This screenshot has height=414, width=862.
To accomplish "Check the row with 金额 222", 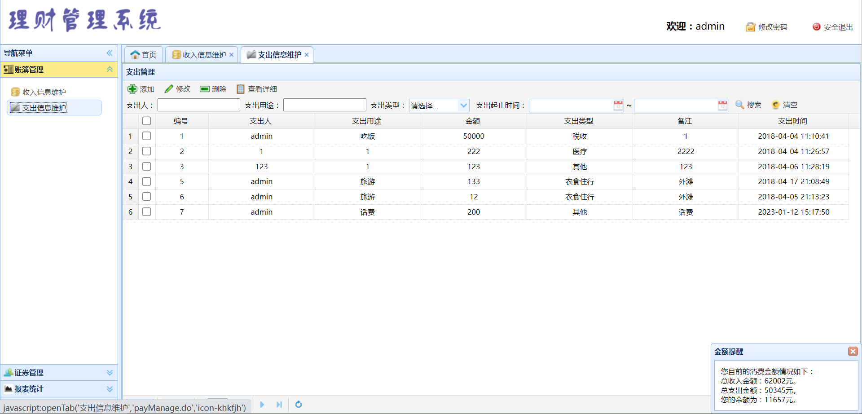I will [x=146, y=151].
